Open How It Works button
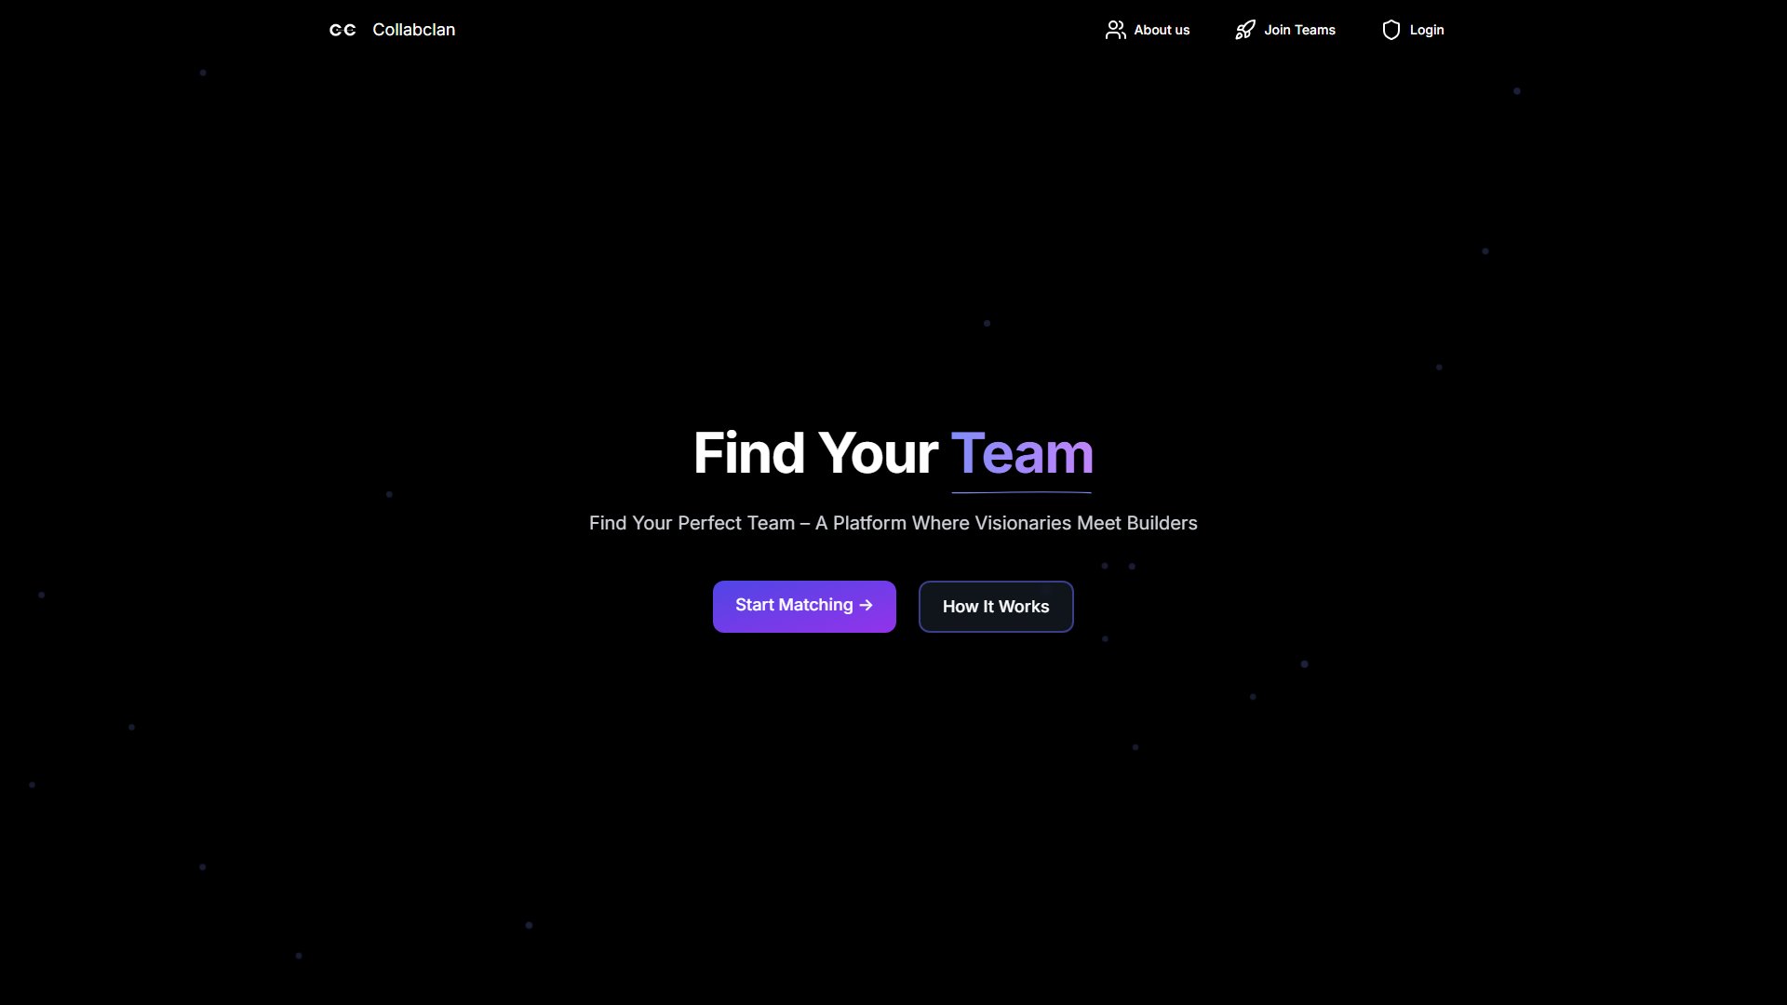 point(996,607)
